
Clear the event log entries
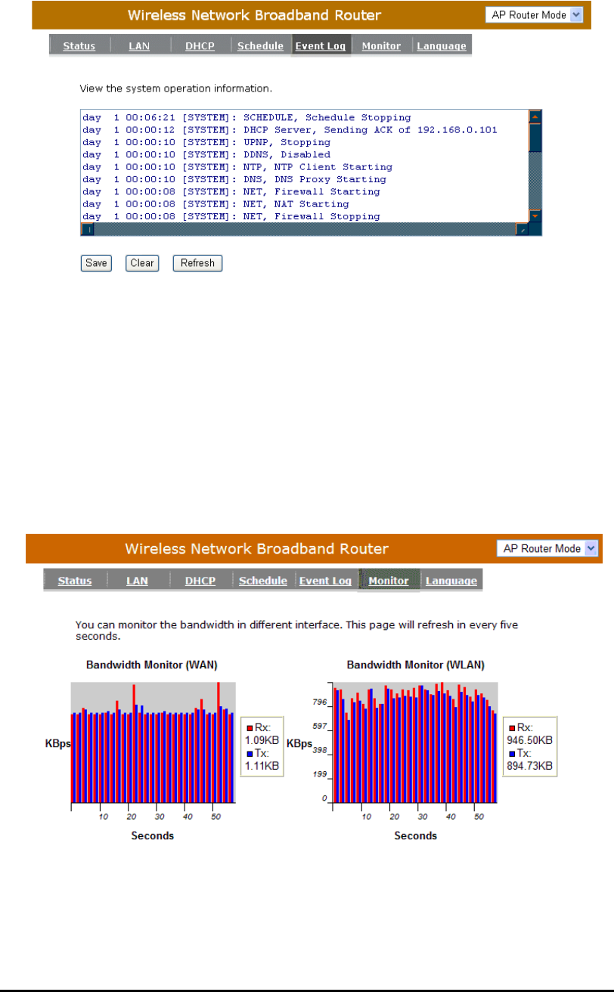(142, 263)
